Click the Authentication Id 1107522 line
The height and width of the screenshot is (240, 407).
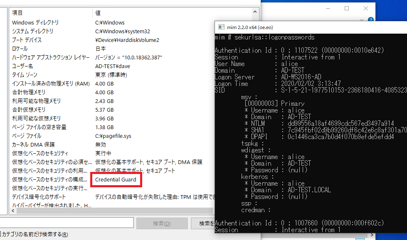point(299,50)
